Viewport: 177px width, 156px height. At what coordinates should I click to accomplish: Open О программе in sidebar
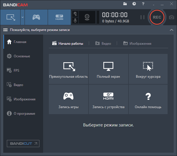point(23,114)
